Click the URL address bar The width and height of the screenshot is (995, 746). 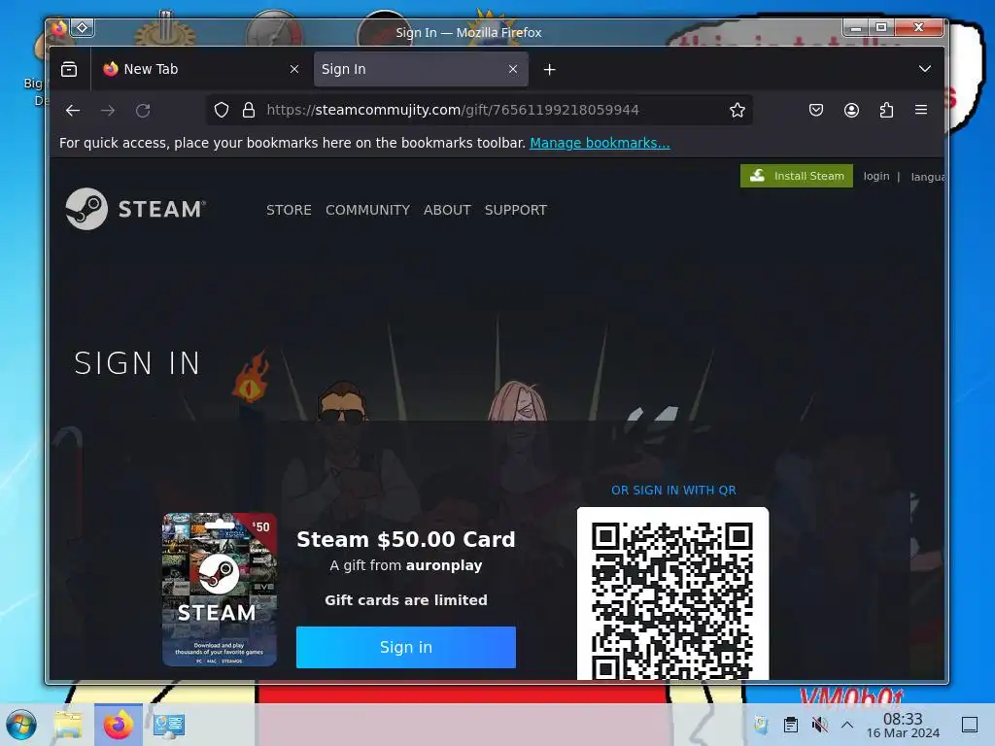(x=479, y=110)
